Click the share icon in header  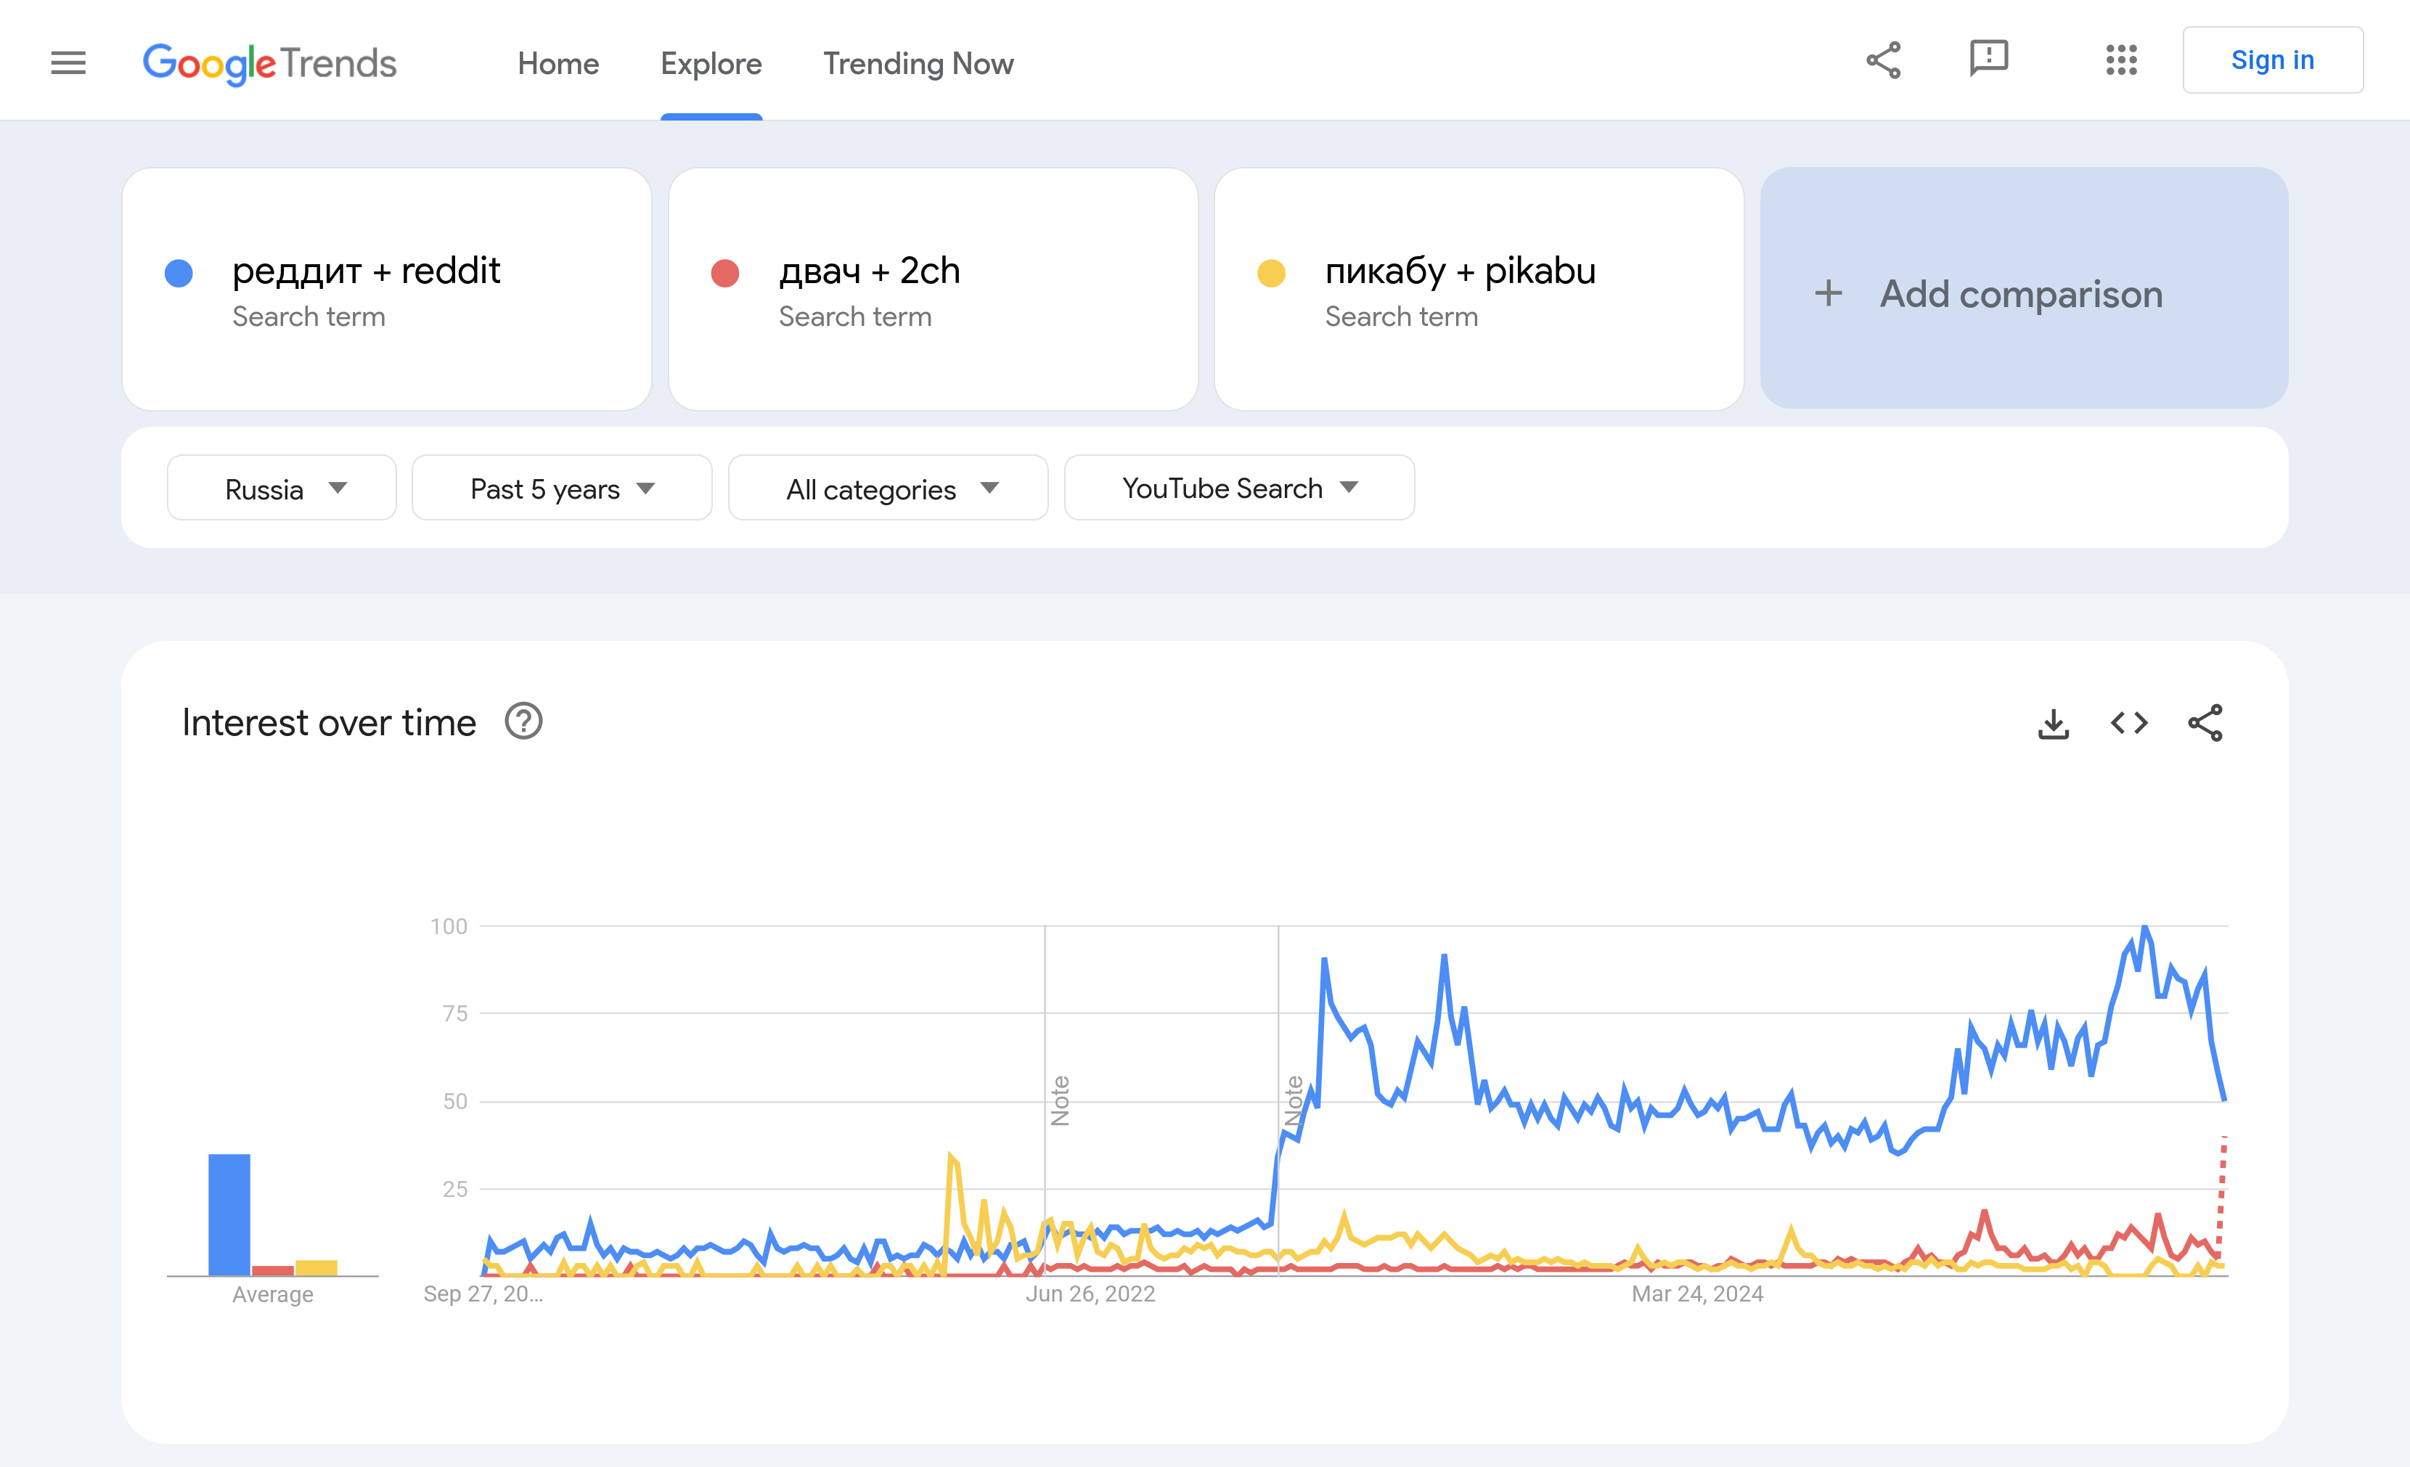click(x=1883, y=61)
